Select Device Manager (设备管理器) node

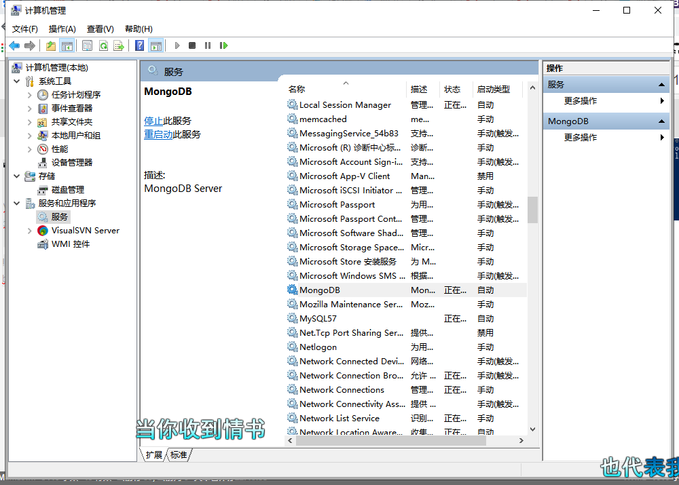[72, 163]
